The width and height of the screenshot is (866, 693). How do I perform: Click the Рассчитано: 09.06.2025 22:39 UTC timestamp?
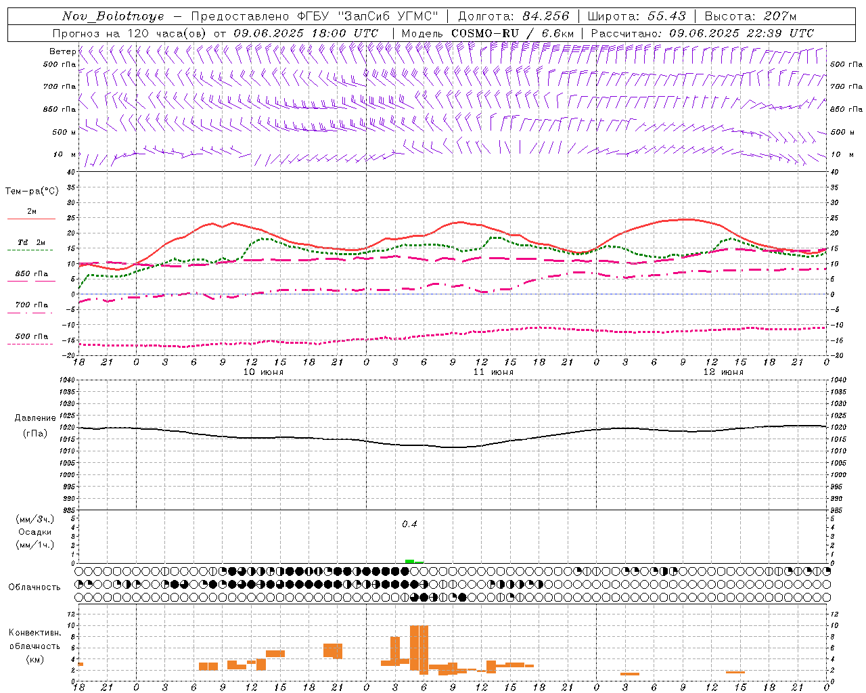click(702, 33)
